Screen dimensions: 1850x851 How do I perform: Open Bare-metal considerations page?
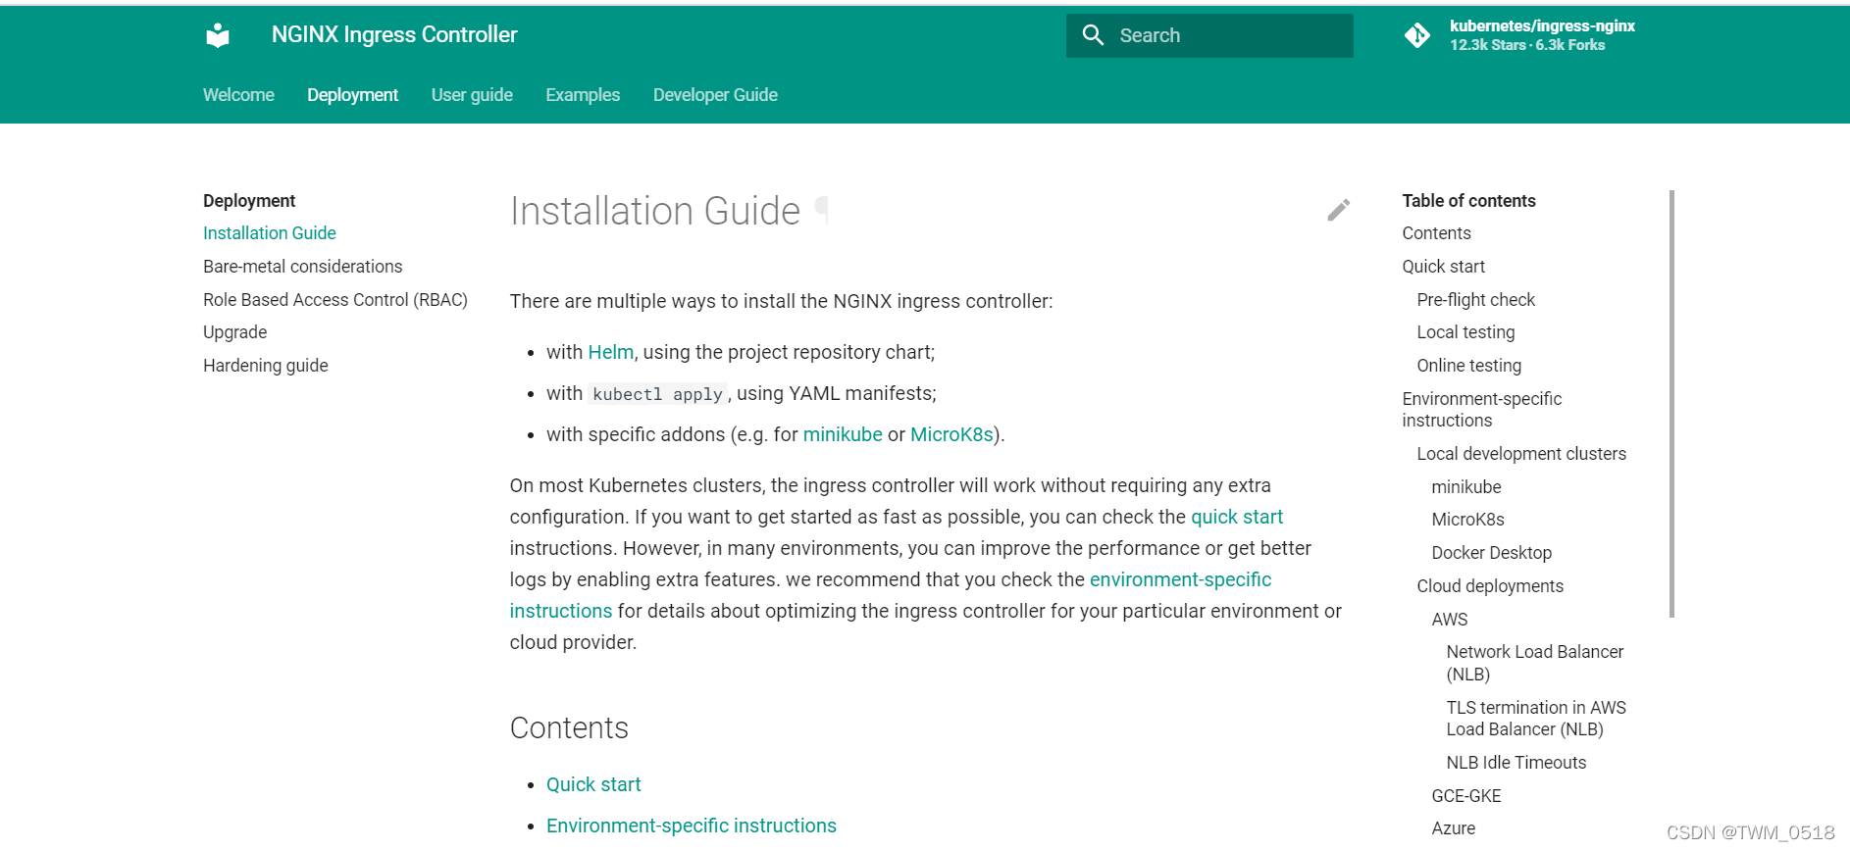pyautogui.click(x=303, y=267)
